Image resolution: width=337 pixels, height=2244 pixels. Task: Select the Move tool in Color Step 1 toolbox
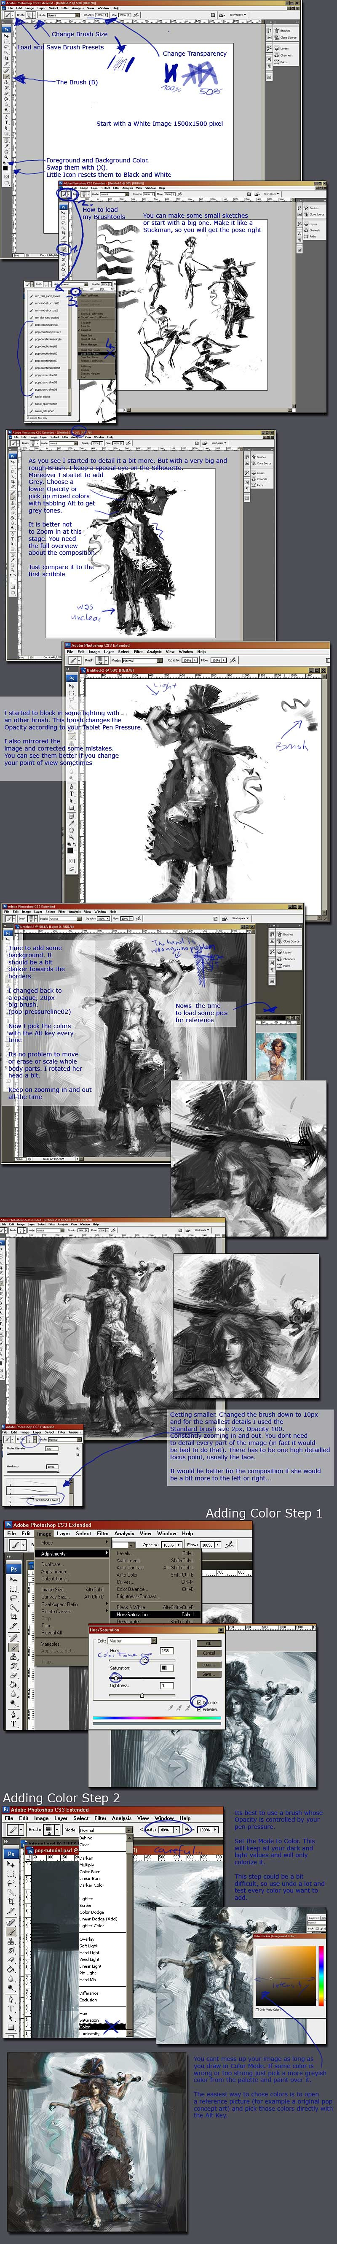pyautogui.click(x=14, y=1580)
